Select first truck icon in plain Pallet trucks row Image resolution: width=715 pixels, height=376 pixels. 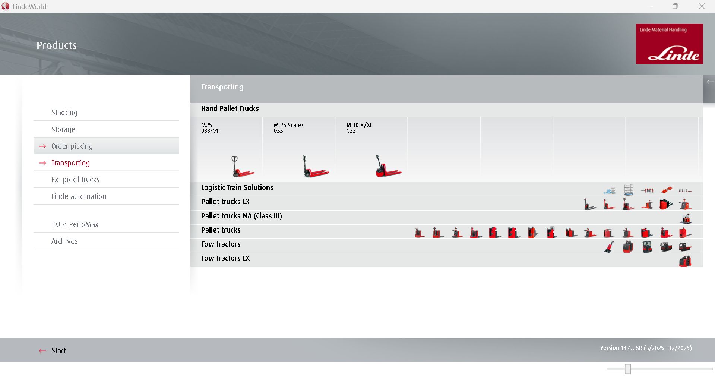420,233
